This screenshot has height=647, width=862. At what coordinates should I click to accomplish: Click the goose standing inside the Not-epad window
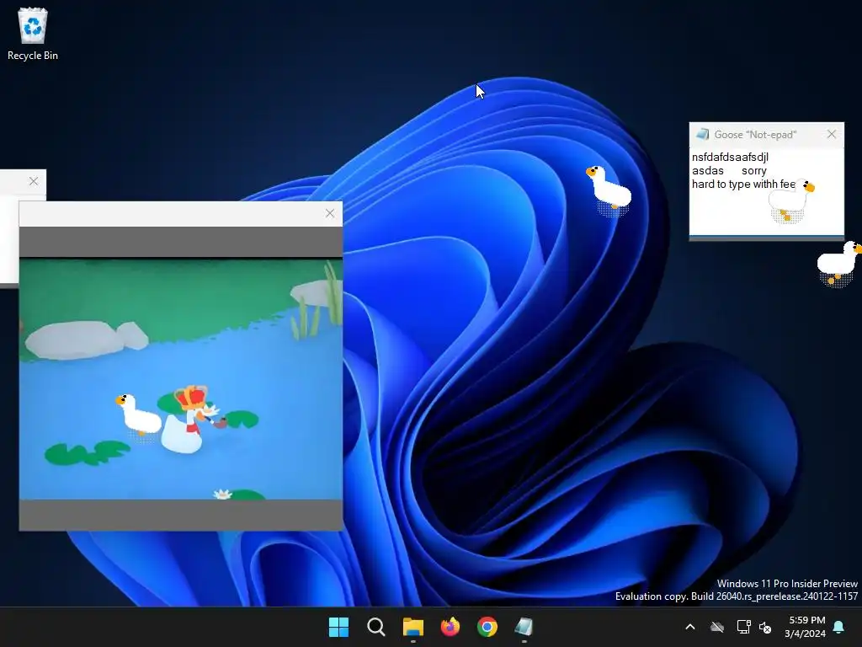(x=791, y=201)
